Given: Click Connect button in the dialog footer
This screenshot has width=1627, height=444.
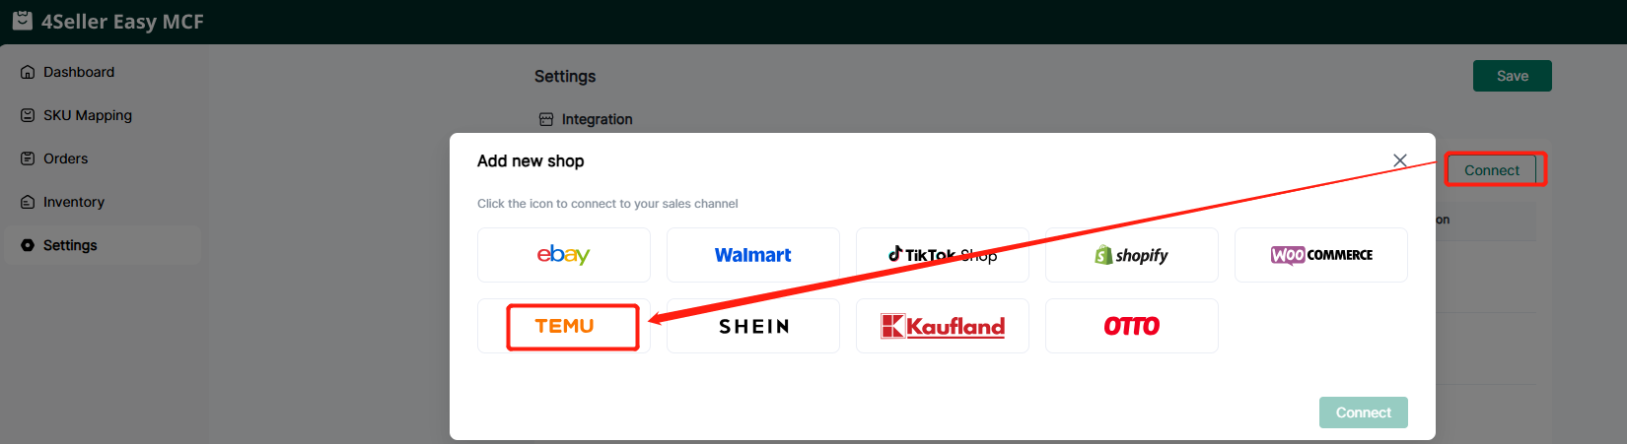Looking at the screenshot, I should pyautogui.click(x=1363, y=412).
